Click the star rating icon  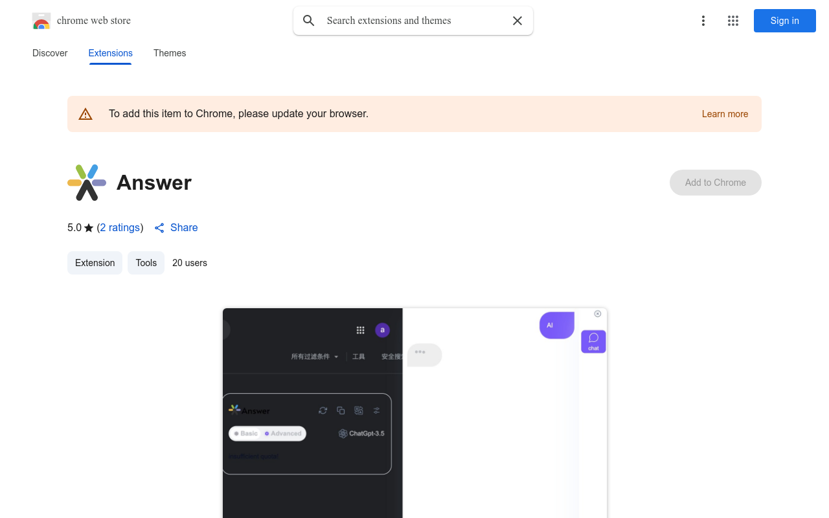tap(89, 228)
